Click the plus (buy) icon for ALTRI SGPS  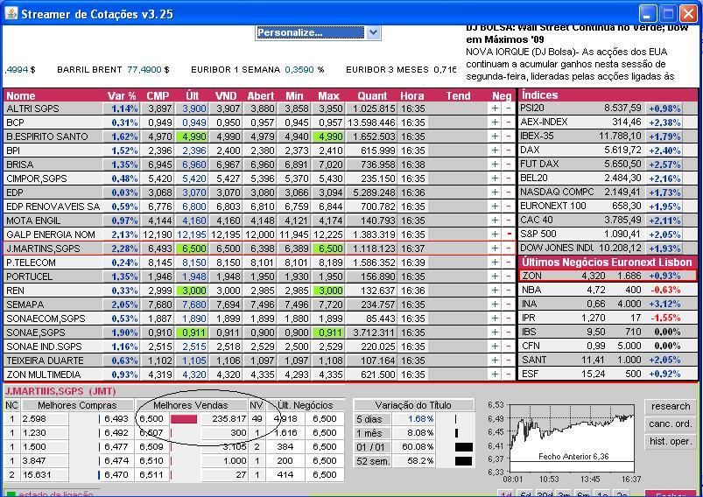click(x=495, y=108)
